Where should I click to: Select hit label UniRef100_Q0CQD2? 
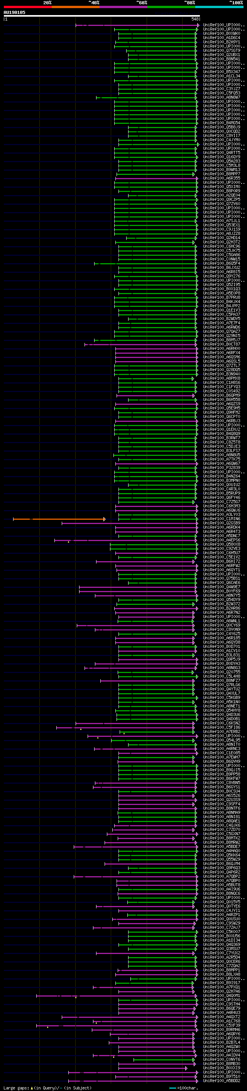pos(221,131)
